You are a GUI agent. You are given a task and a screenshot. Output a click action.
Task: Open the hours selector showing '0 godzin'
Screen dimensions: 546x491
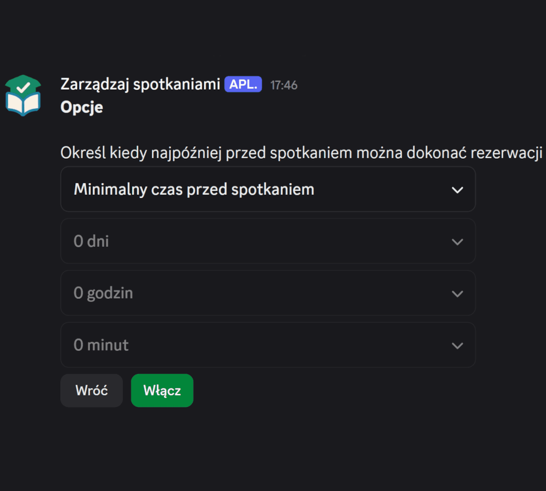point(268,293)
